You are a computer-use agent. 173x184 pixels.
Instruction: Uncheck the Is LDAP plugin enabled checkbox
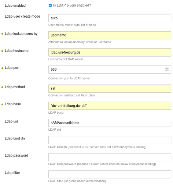pyautogui.click(x=50, y=5)
